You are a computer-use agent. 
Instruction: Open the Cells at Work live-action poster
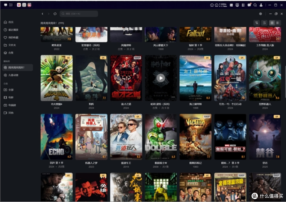[x=265, y=34]
